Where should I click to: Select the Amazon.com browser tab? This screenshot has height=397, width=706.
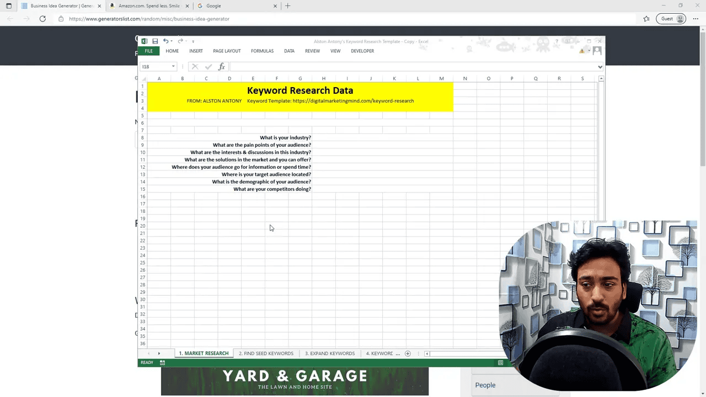pos(148,6)
